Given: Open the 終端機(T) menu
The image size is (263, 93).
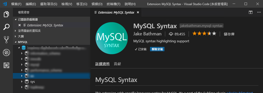Looking at the screenshot, I should point(113,4).
